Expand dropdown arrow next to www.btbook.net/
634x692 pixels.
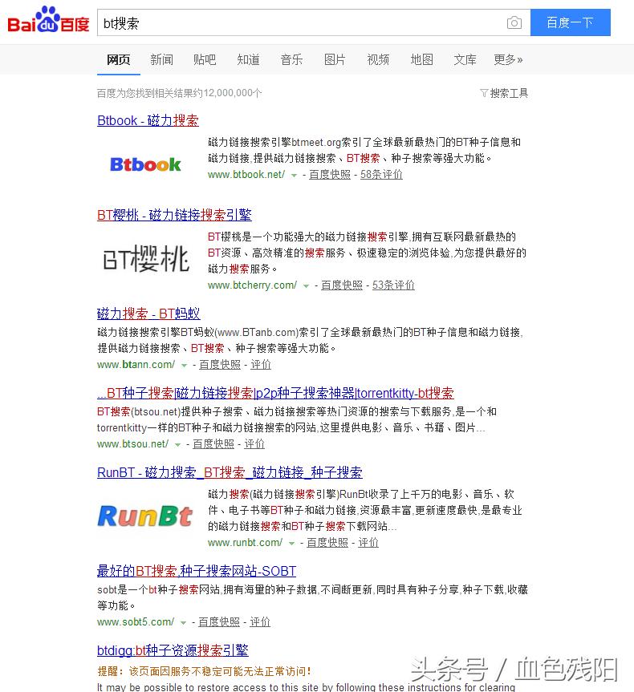point(294,176)
